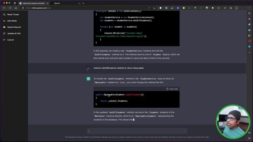Click the send message arrow icon

coord(184,131)
